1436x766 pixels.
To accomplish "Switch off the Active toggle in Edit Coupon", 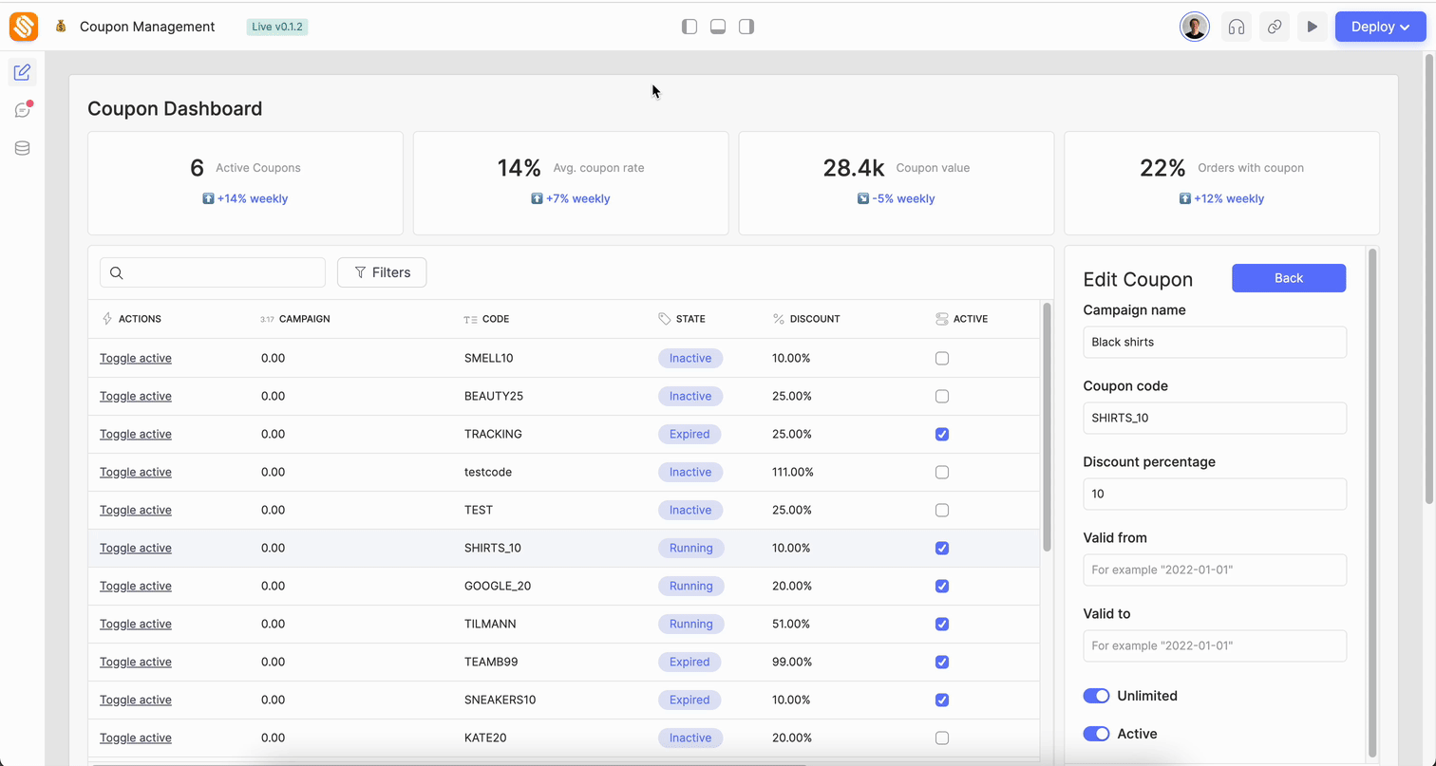I will (1096, 734).
